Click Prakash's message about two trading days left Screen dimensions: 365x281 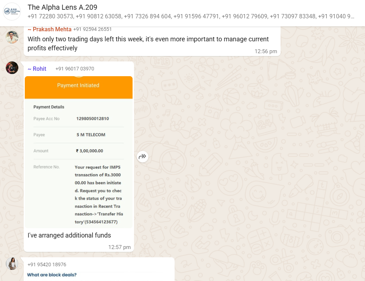[x=148, y=43]
